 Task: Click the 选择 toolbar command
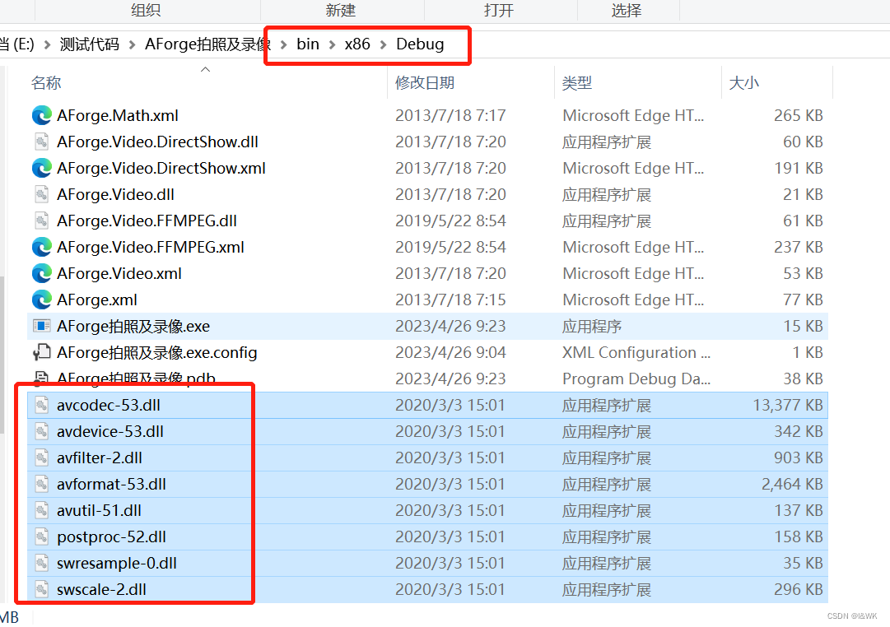click(x=628, y=10)
